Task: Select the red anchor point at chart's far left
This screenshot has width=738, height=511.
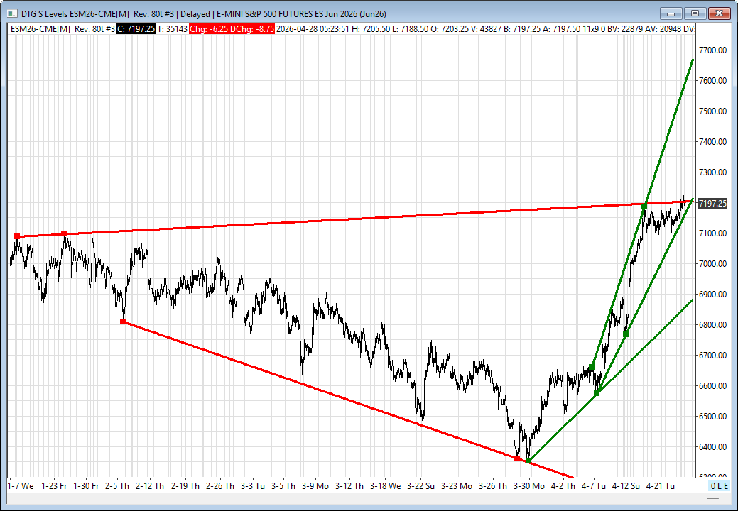Action: click(17, 236)
